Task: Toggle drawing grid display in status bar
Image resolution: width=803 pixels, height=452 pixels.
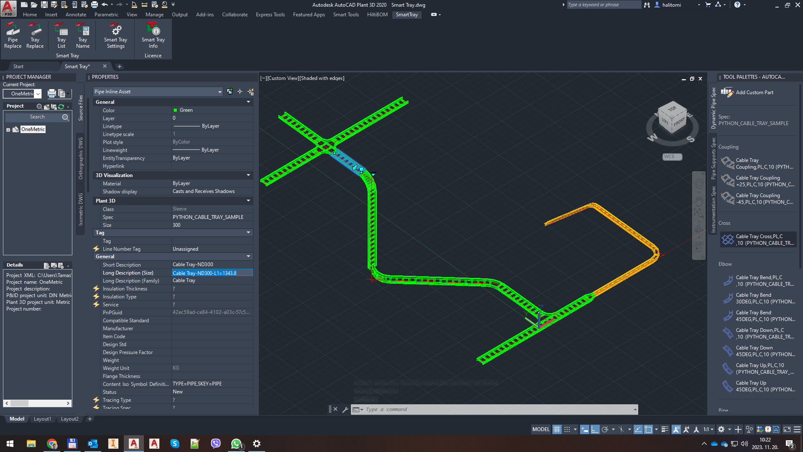Action: pos(557,429)
